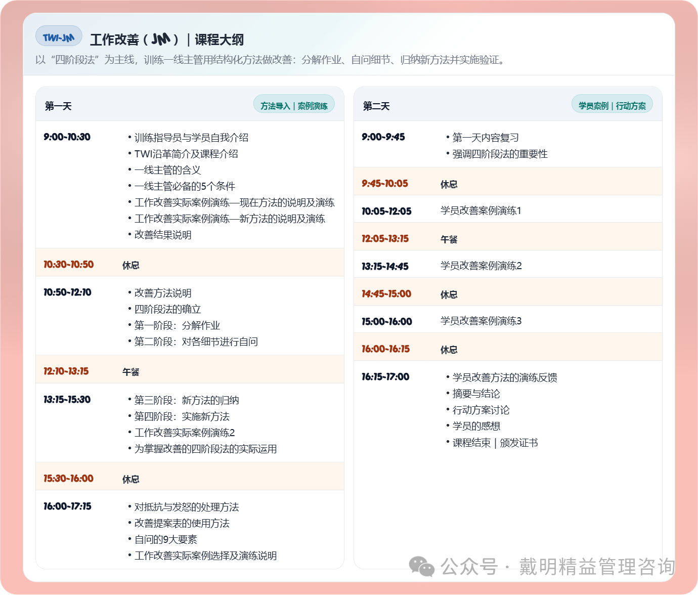Screen dimensions: 698x595
Task: Select the 方法导入 | 案例演练 tag
Action: click(294, 106)
